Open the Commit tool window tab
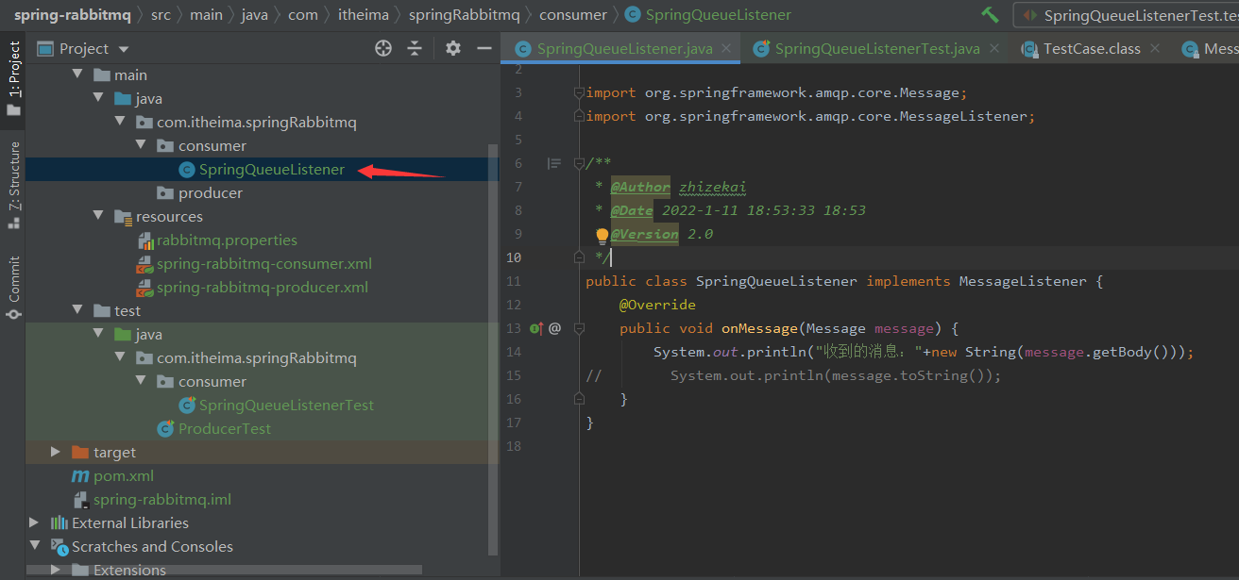Viewport: 1239px width, 580px height. [x=13, y=288]
